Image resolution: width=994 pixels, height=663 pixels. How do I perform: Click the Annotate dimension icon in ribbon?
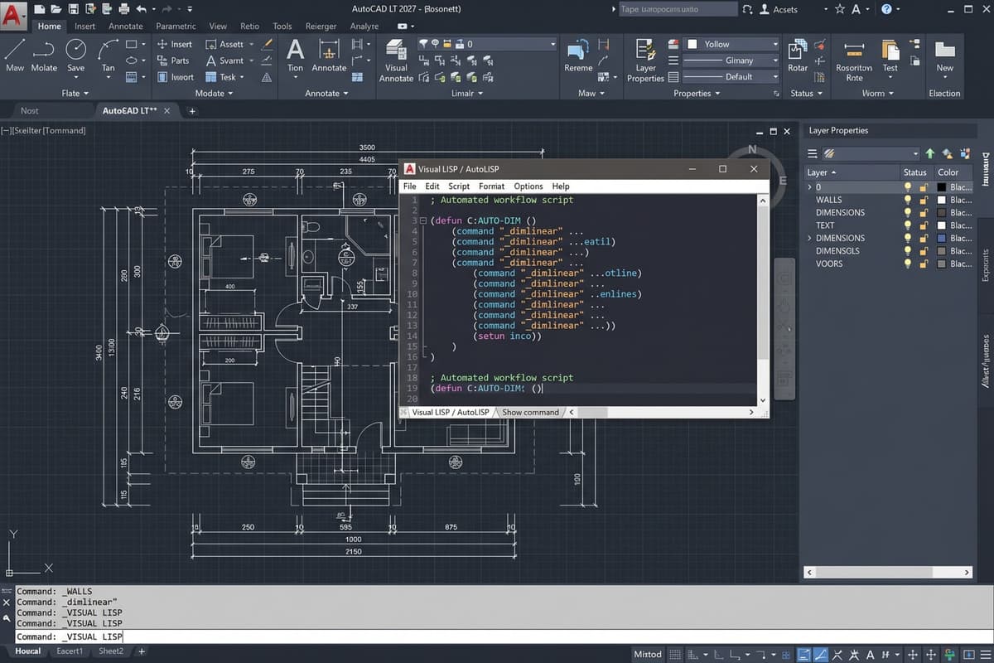pyautogui.click(x=328, y=50)
